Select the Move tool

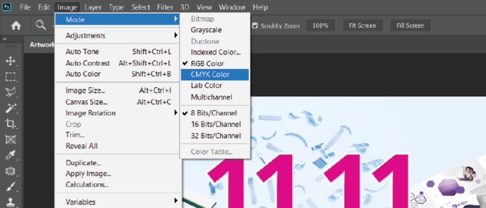[x=10, y=61]
